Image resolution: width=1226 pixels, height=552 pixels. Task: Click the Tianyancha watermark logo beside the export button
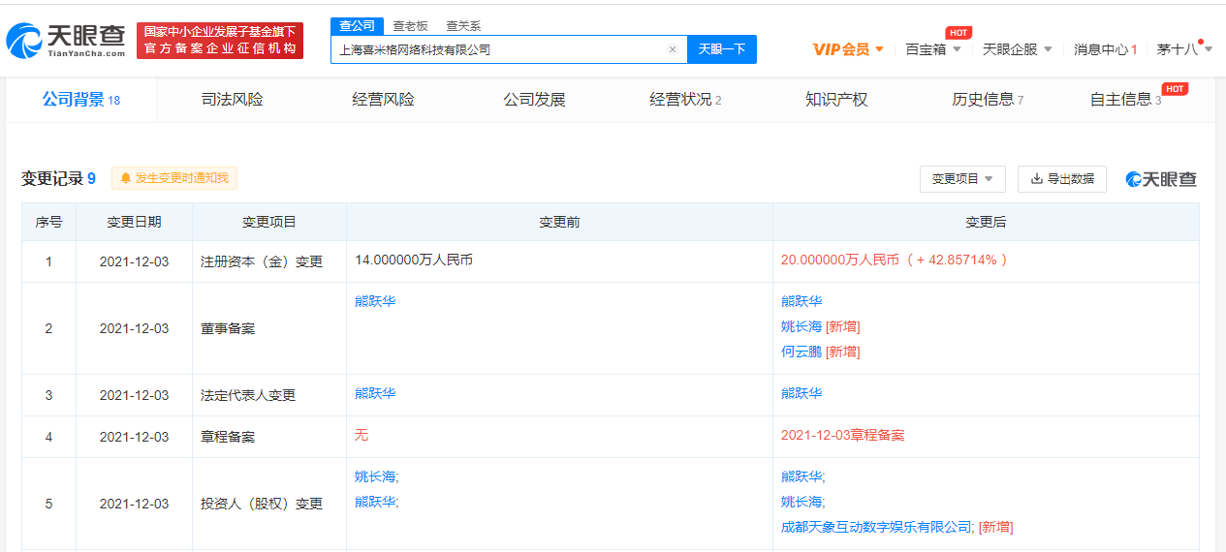tap(1161, 179)
